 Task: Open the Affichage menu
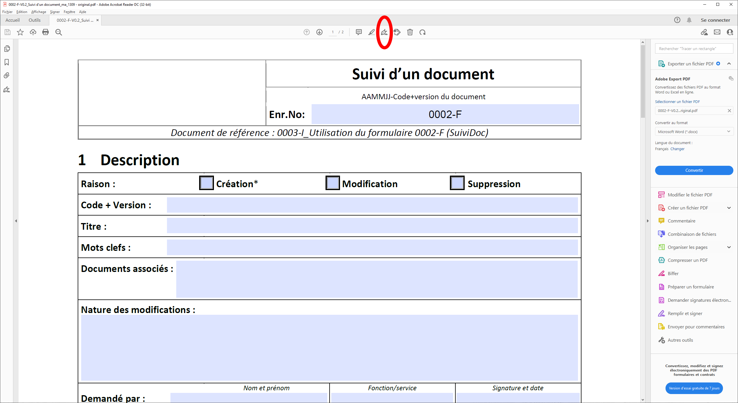click(39, 12)
